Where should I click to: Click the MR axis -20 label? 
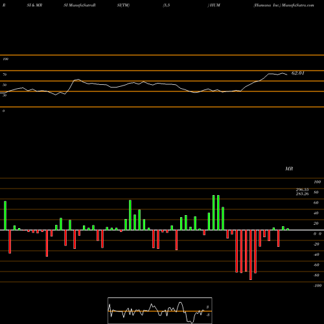[x=316, y=244]
